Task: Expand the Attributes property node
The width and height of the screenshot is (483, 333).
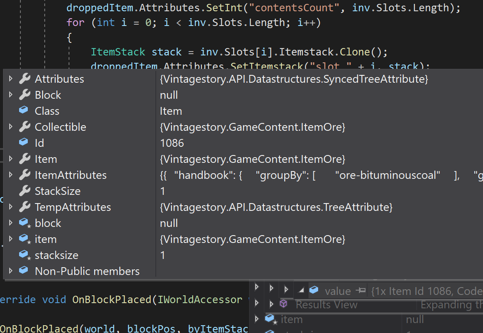Action: pyautogui.click(x=11, y=79)
